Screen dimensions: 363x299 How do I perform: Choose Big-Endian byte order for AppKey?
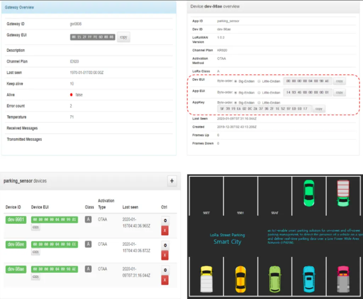pos(236,103)
